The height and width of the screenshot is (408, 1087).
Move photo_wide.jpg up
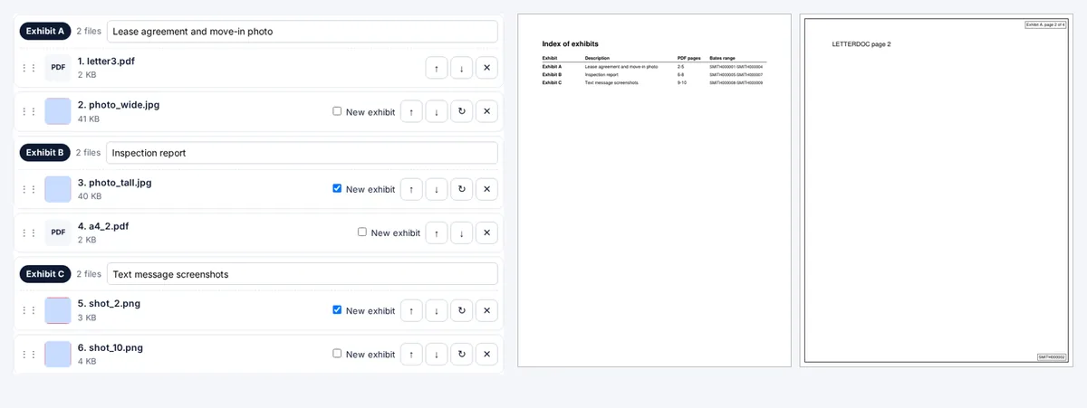pos(411,112)
